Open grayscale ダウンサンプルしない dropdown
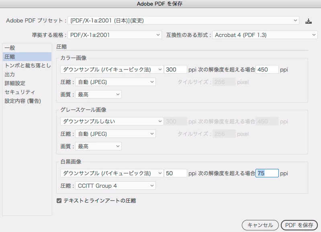Image resolution: width=321 pixels, height=232 pixels. (x=112, y=121)
